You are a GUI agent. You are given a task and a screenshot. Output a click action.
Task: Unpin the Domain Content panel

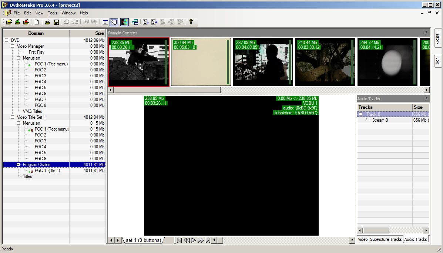pyautogui.click(x=426, y=33)
